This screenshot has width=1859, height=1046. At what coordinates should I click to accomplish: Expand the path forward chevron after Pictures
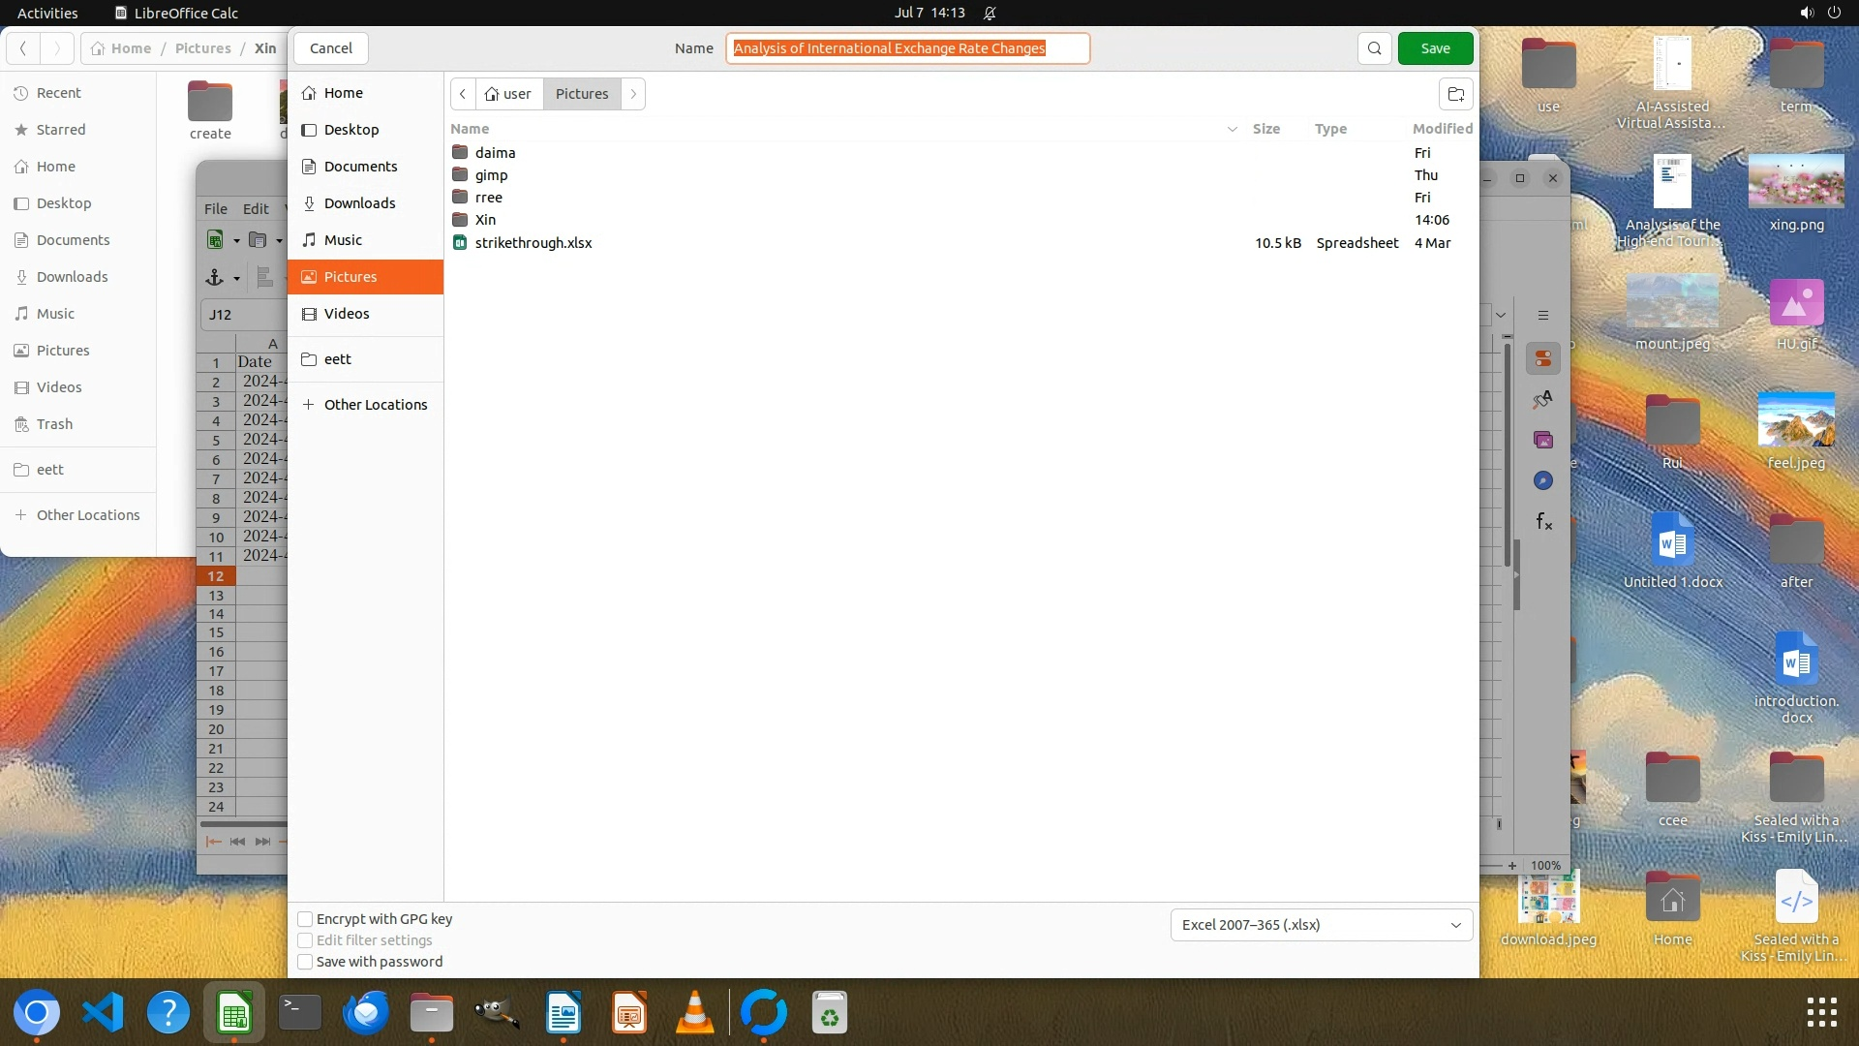point(633,94)
